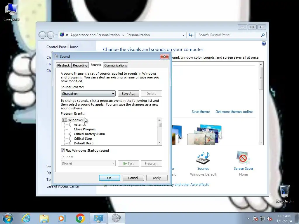
Task: Open the disabled Sounds (None) dropdown
Action: coord(88,163)
